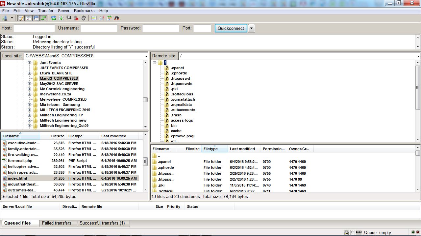421x236 pixels.
Task: Click the refresh file lists icon
Action: click(x=54, y=18)
